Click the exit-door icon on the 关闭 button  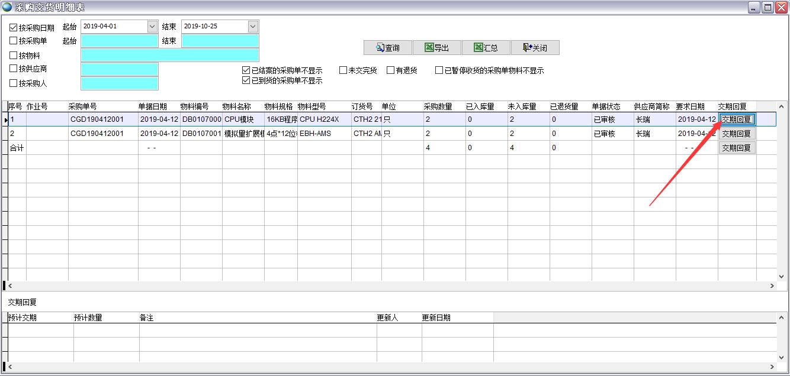[x=526, y=47]
